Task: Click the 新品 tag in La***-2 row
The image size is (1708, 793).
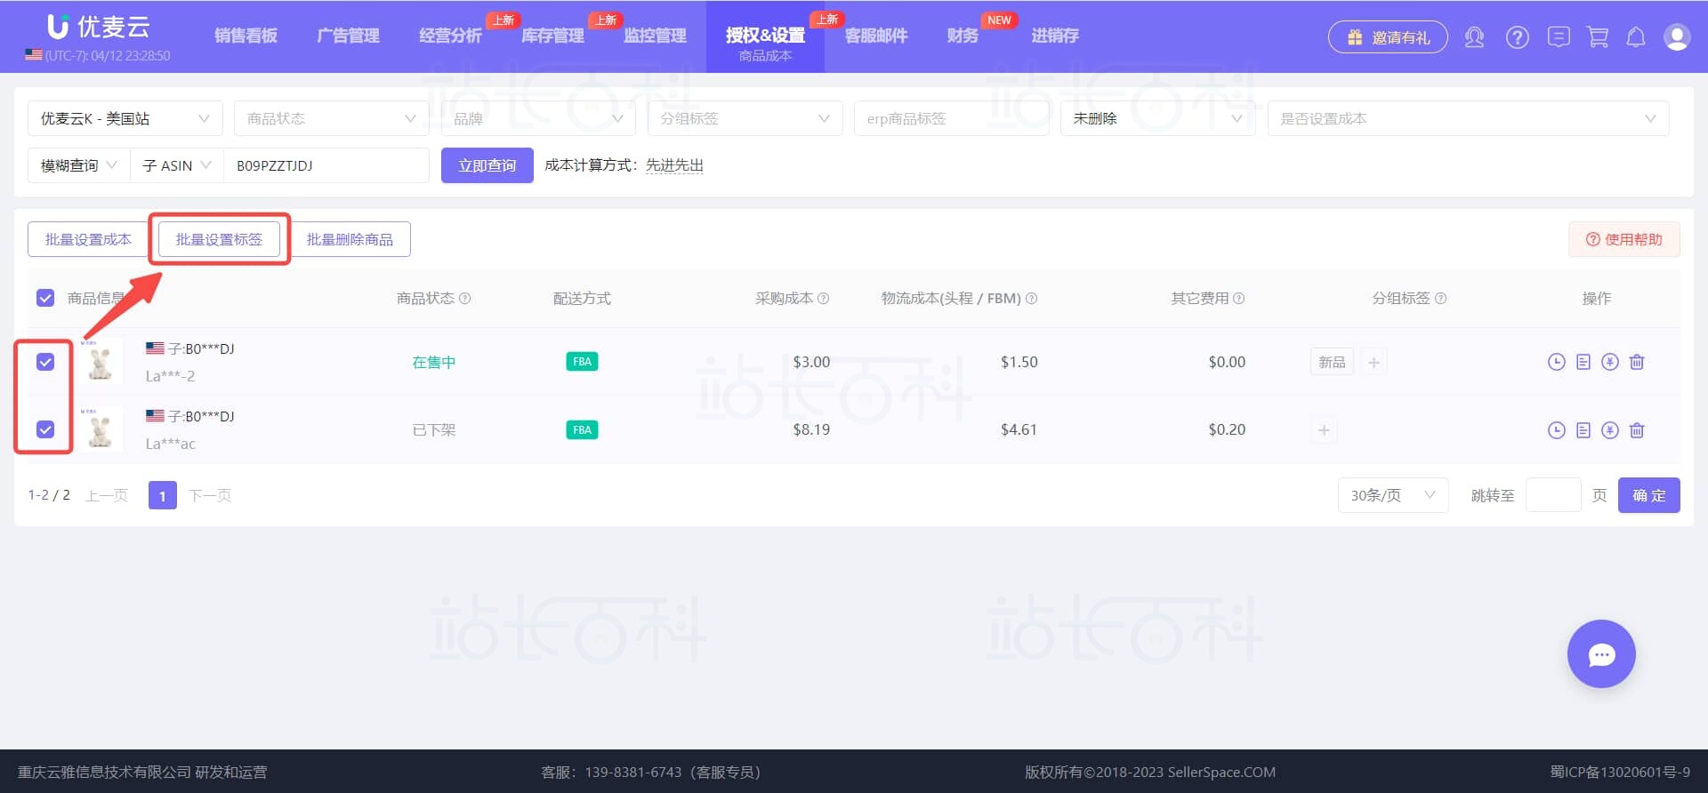Action: click(x=1332, y=362)
